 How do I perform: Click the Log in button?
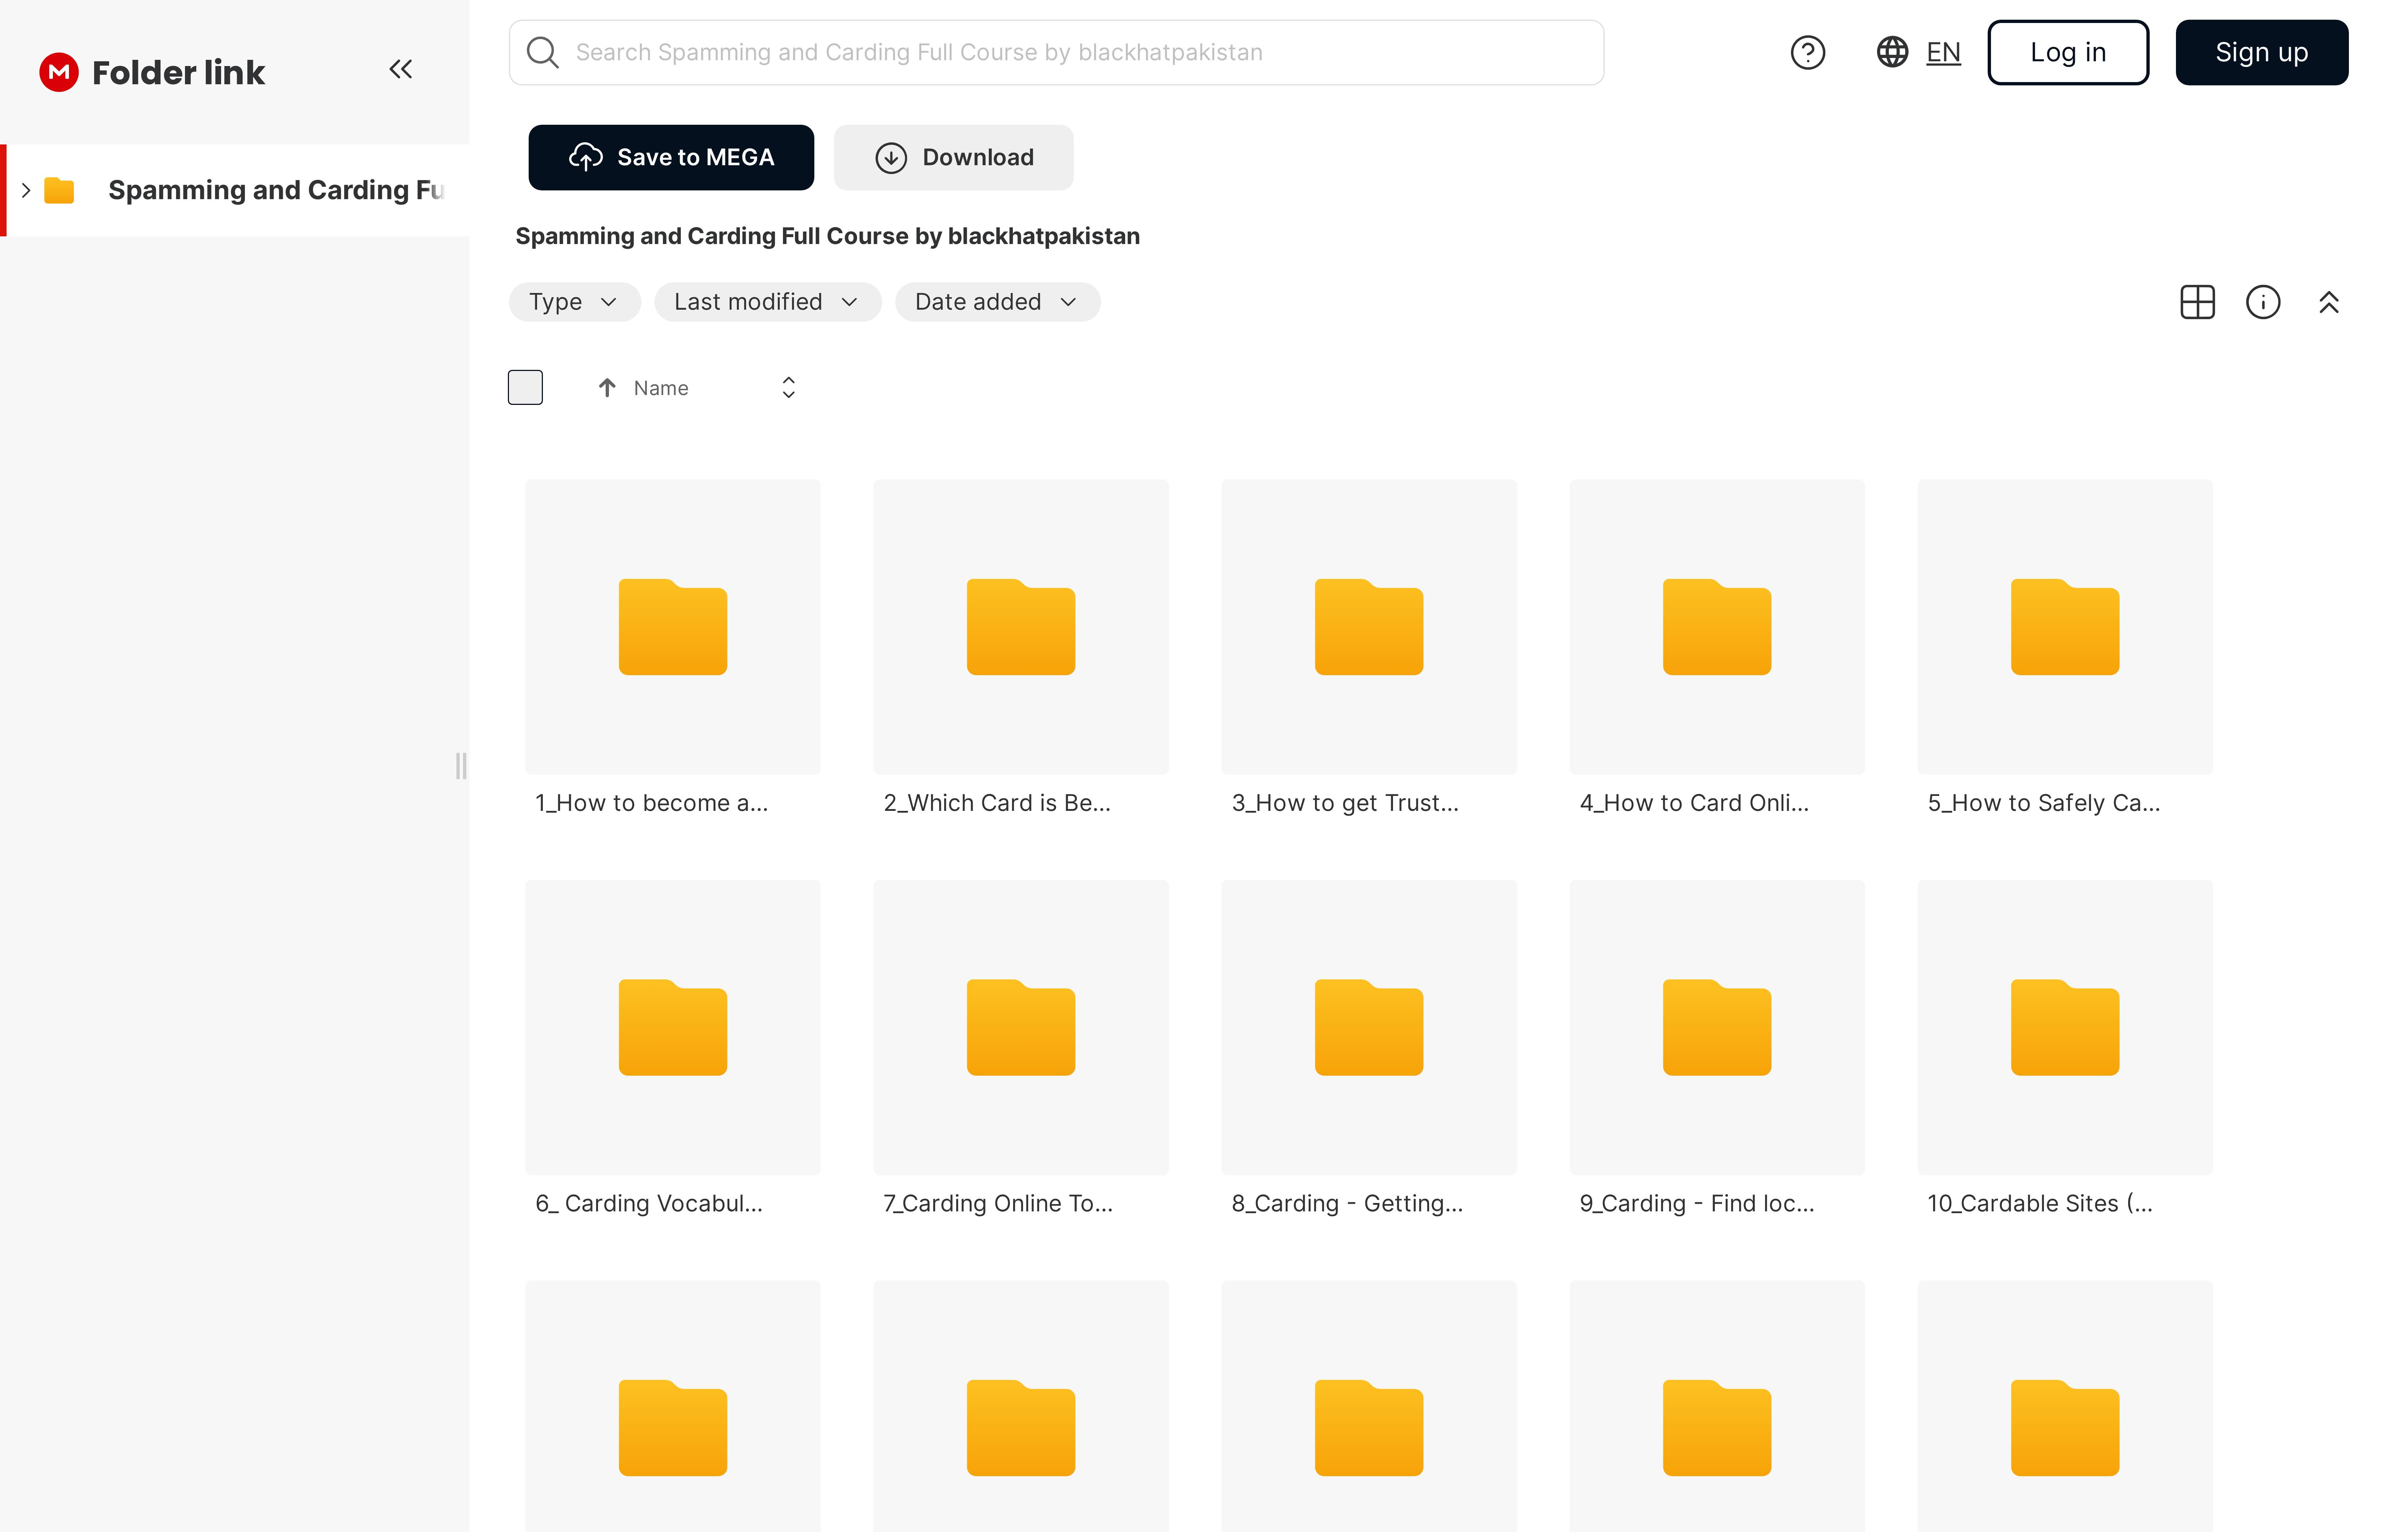coord(2068,52)
